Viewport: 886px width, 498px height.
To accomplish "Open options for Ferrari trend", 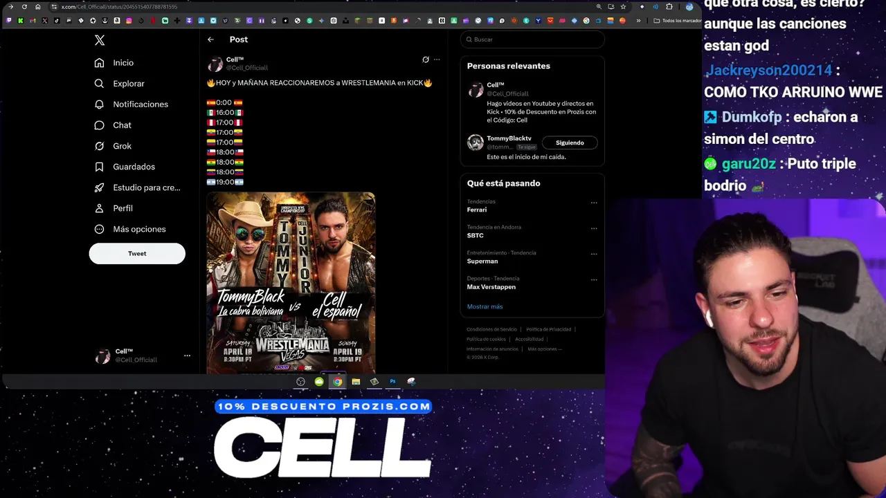I will 594,203.
